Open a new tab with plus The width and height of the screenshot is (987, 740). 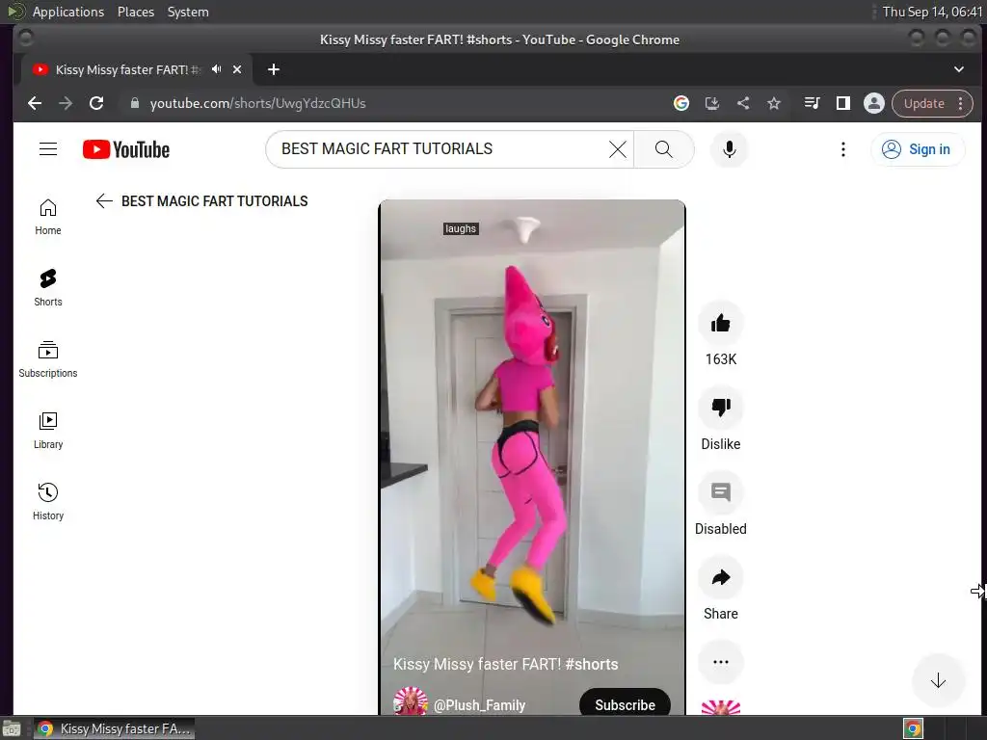[273, 69]
